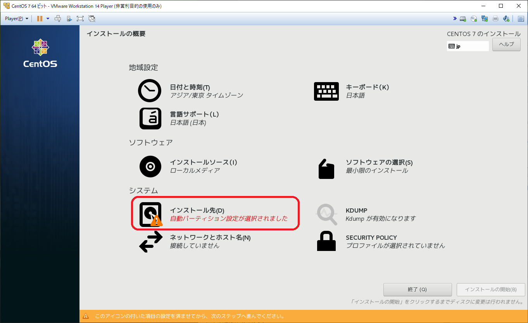Click the jp keyboard layout indicator
This screenshot has width=528, height=323.
coord(468,46)
